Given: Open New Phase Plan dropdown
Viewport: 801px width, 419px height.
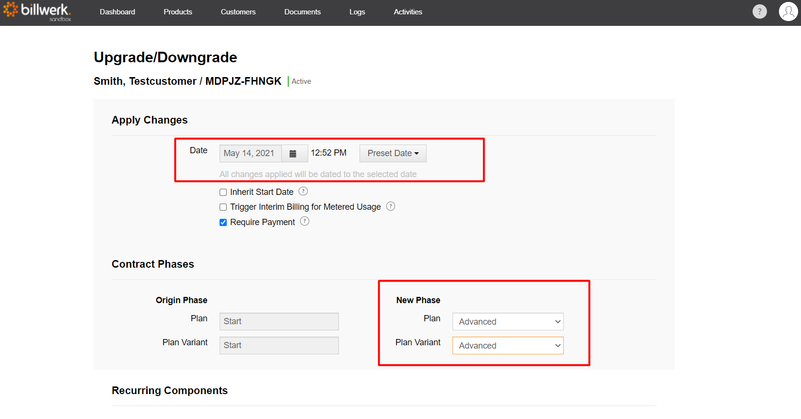Looking at the screenshot, I should (x=508, y=322).
